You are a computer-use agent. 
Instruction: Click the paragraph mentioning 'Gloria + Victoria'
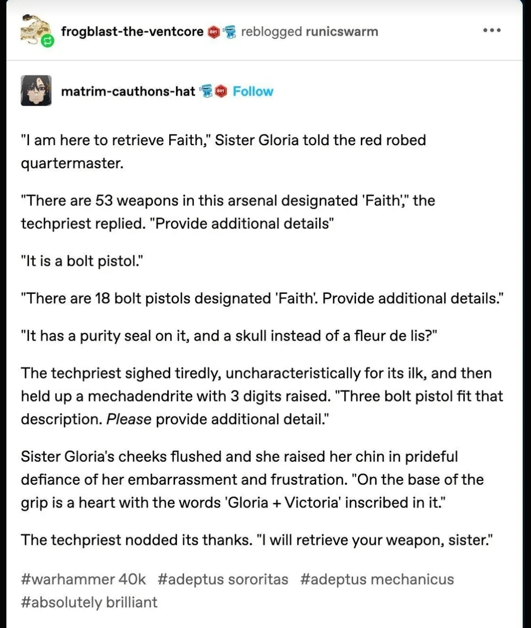tap(252, 479)
